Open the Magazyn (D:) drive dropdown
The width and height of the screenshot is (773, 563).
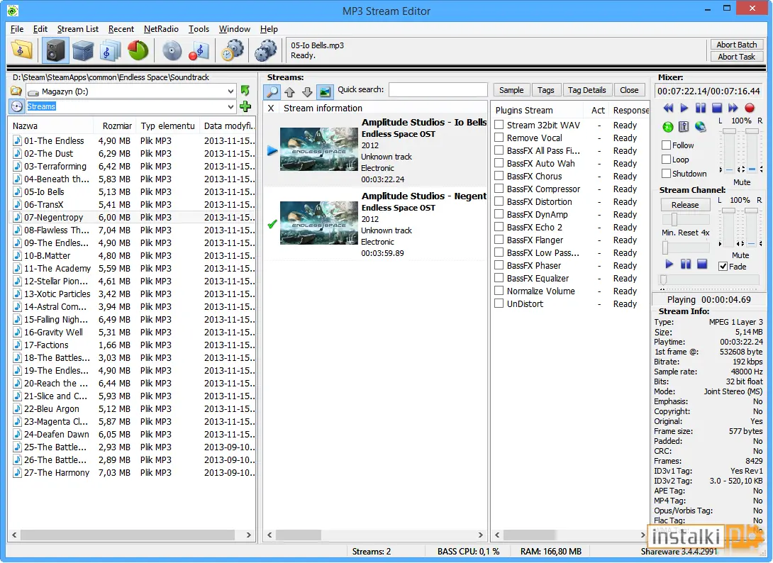230,91
